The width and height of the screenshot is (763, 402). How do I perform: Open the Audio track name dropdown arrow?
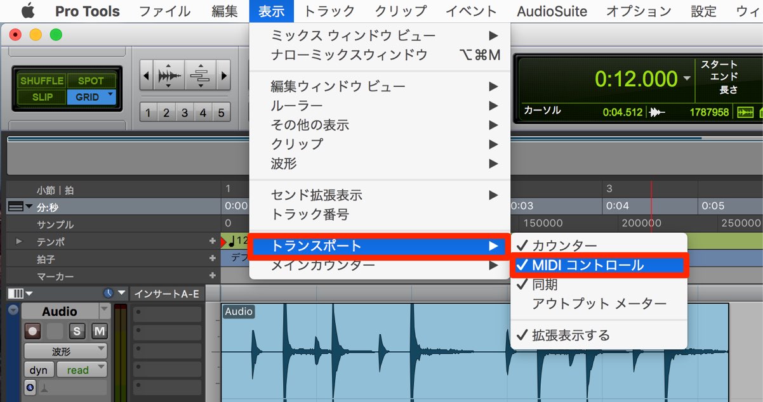pyautogui.click(x=105, y=311)
